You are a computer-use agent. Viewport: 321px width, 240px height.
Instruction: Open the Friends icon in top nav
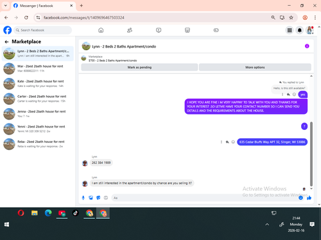tap(130, 30)
